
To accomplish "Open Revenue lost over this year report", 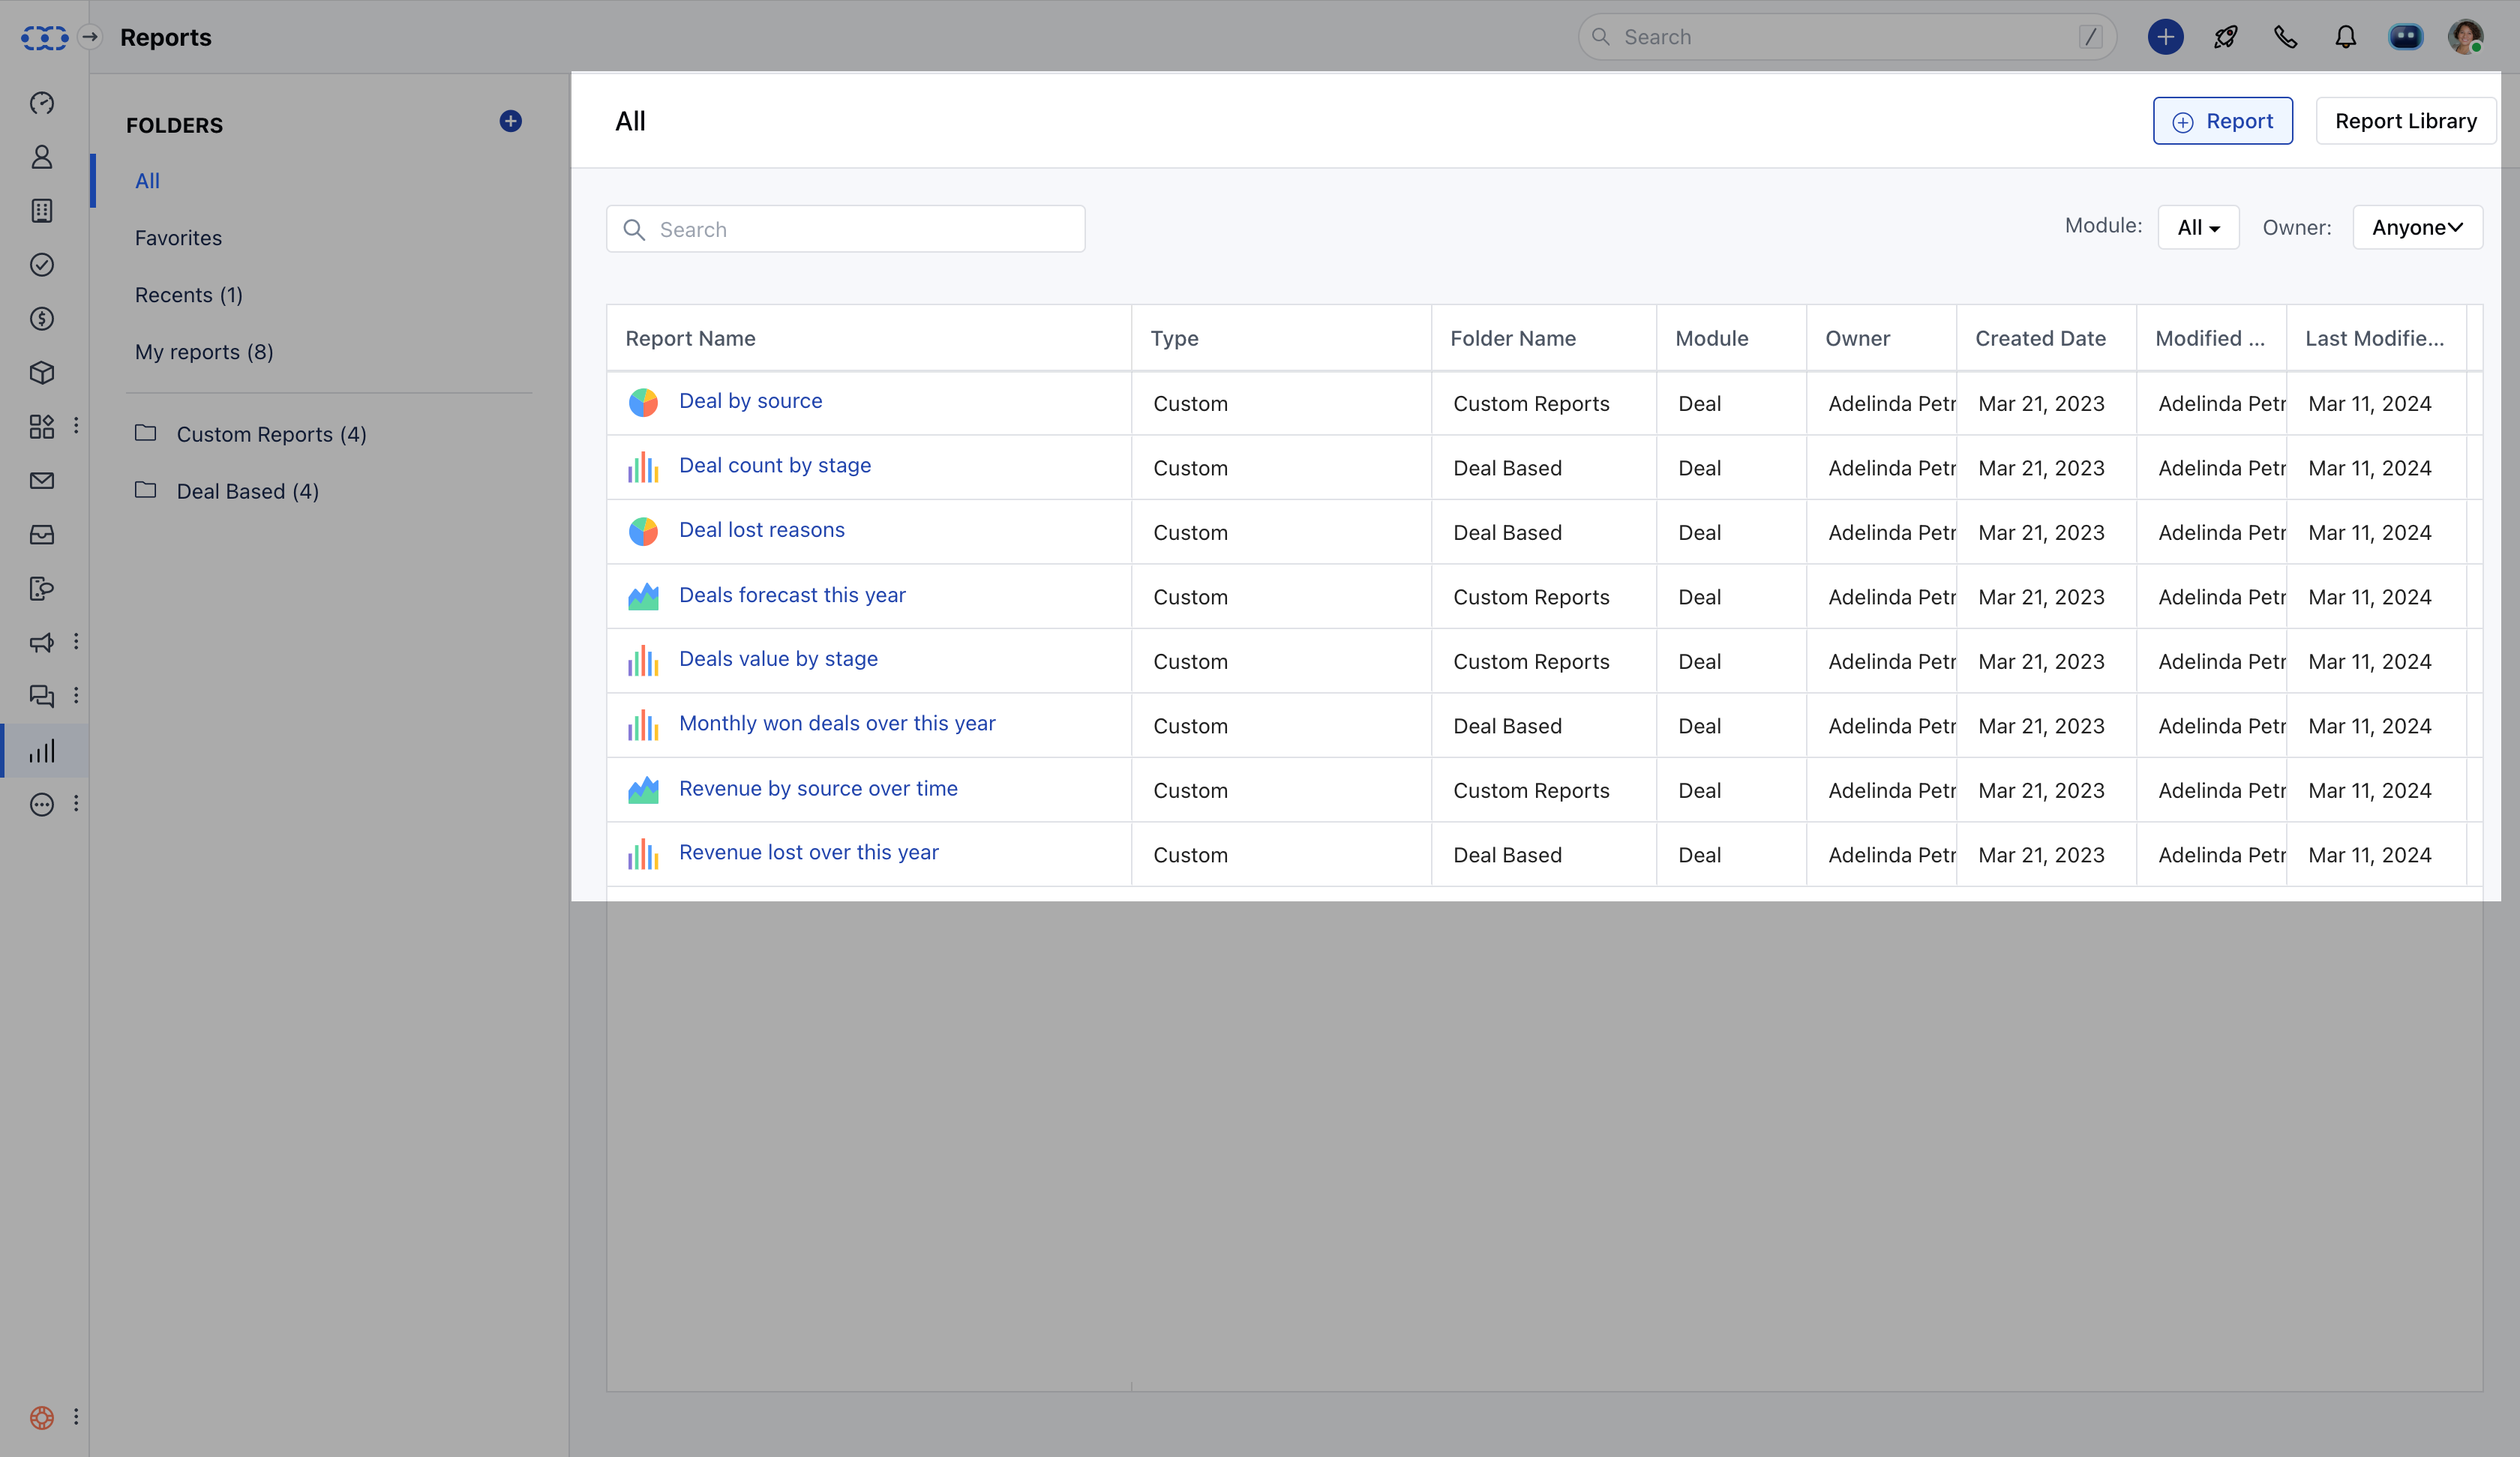I will [x=809, y=852].
